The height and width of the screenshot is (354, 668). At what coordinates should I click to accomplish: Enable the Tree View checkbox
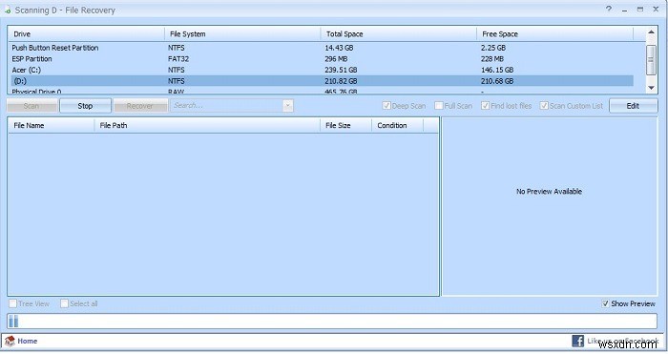pyautogui.click(x=12, y=303)
